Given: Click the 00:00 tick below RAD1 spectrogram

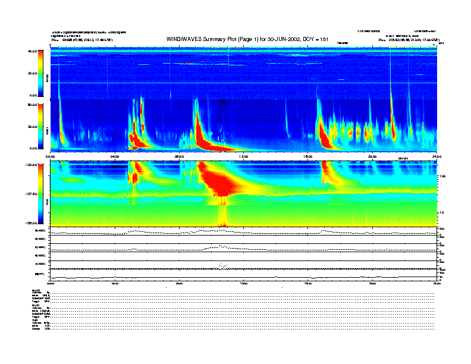Looking at the screenshot, I should (x=50, y=157).
